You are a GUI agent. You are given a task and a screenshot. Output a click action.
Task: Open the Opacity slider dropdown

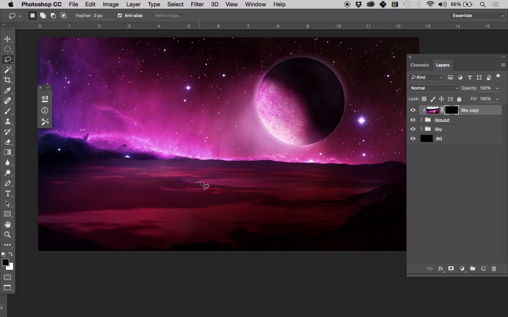click(x=497, y=88)
